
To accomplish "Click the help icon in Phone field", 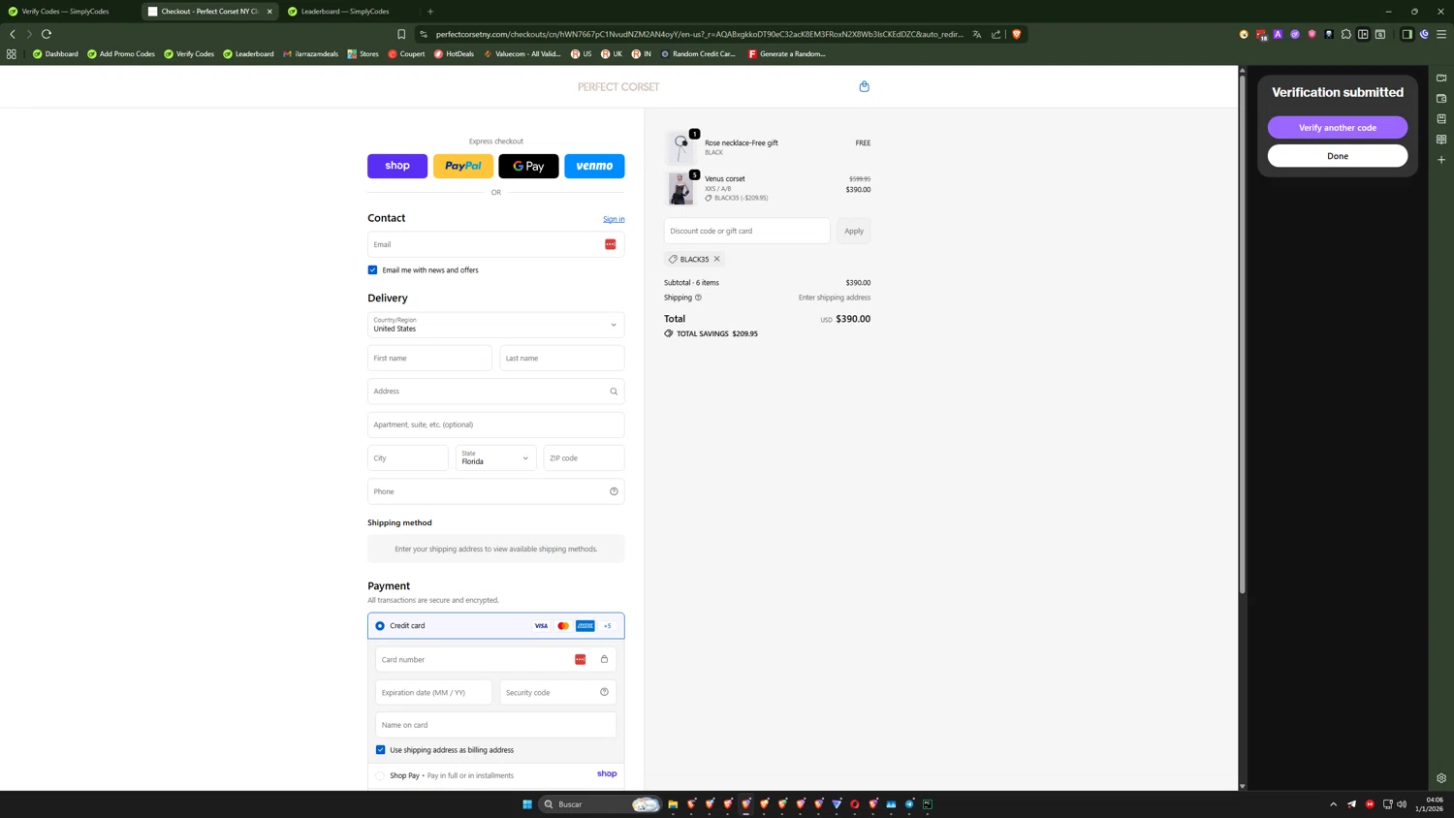I will pos(614,491).
